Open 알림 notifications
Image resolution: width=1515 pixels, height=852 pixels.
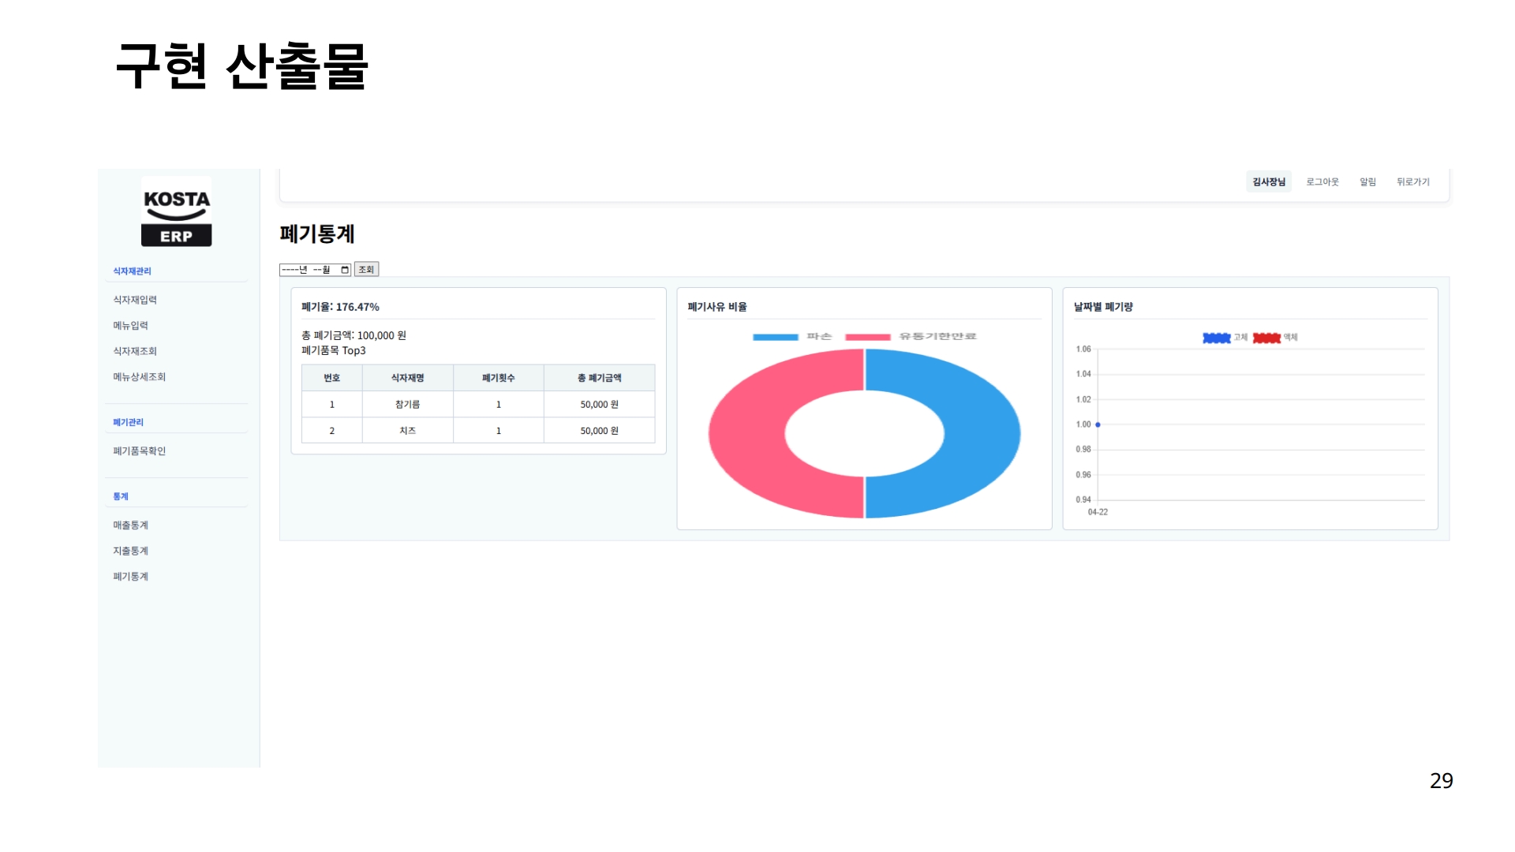click(x=1367, y=181)
